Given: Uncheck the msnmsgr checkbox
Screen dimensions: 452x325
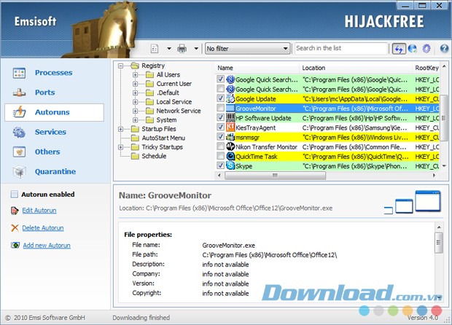Looking at the screenshot, I should (220, 136).
